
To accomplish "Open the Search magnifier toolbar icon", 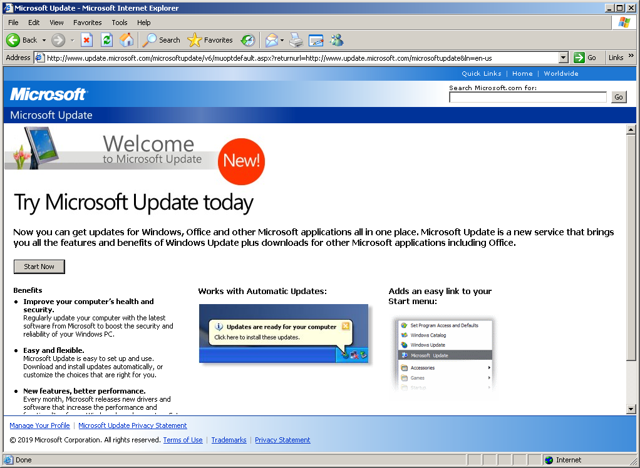I will pos(150,40).
